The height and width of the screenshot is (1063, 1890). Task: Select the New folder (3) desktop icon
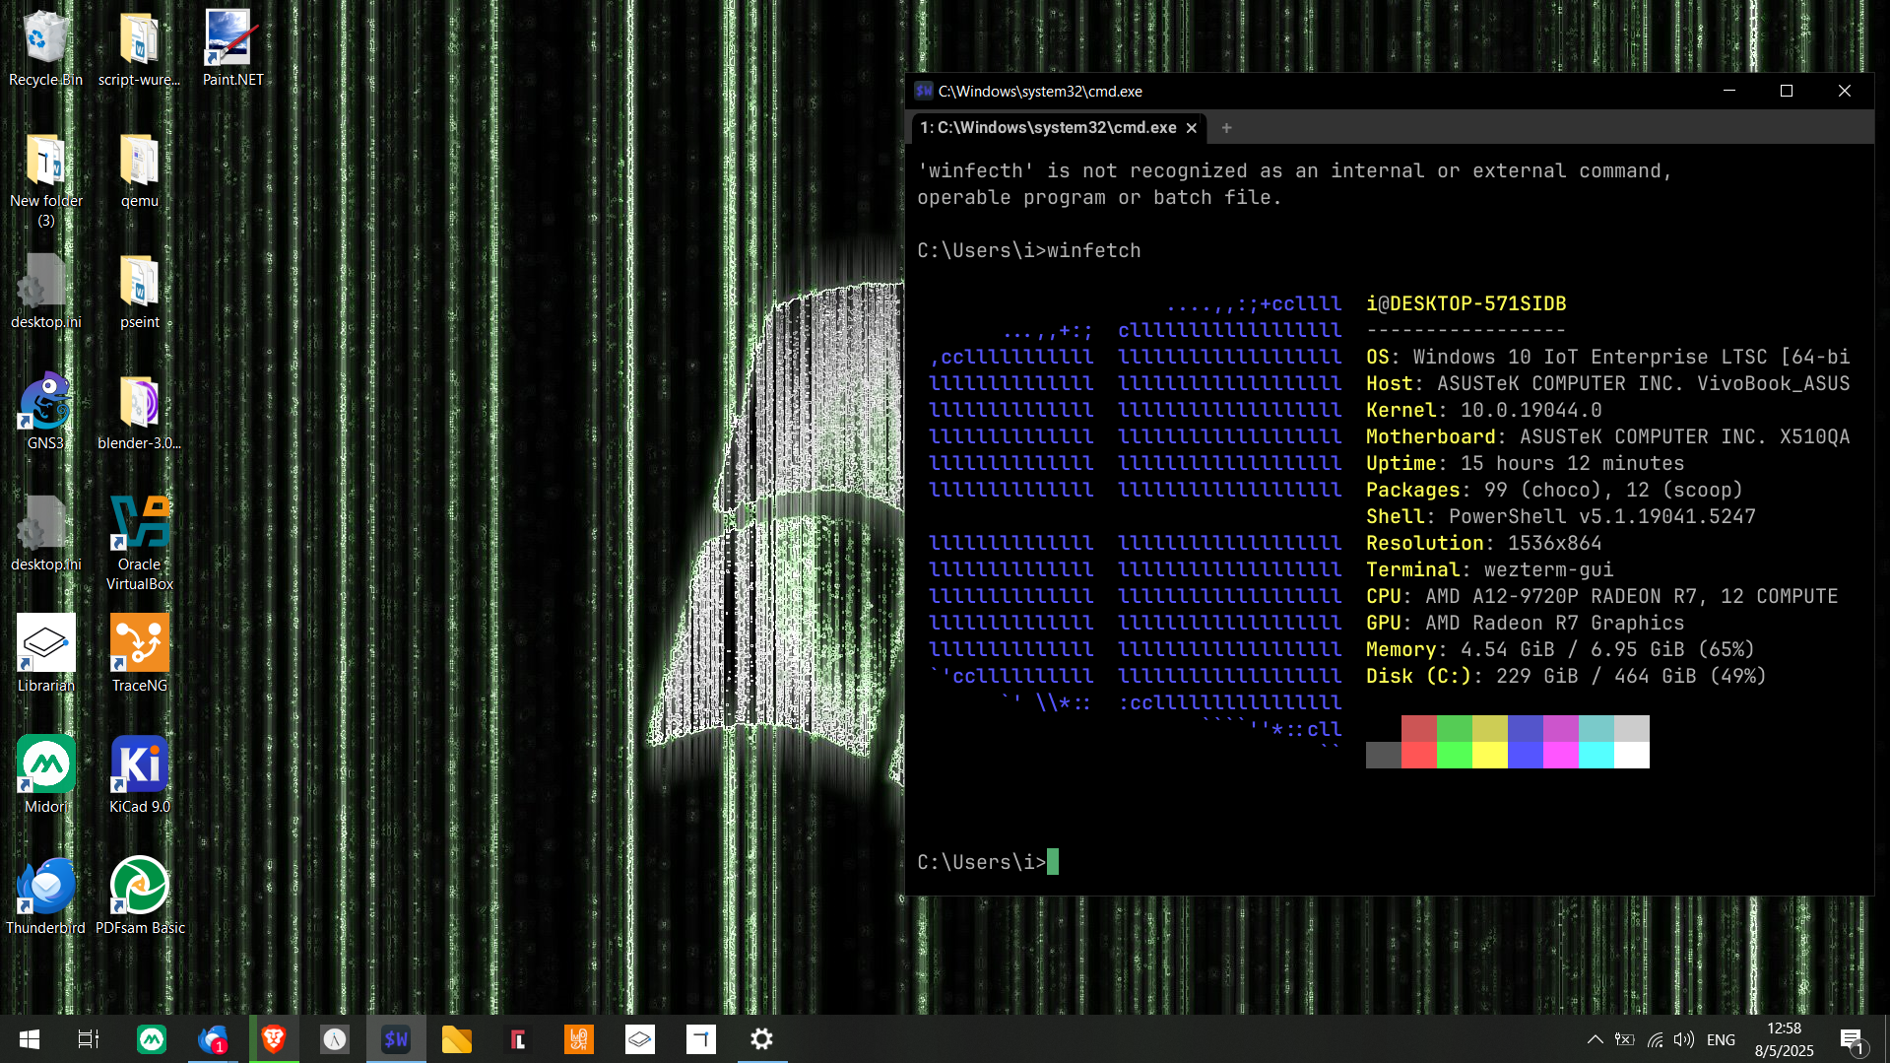45,179
